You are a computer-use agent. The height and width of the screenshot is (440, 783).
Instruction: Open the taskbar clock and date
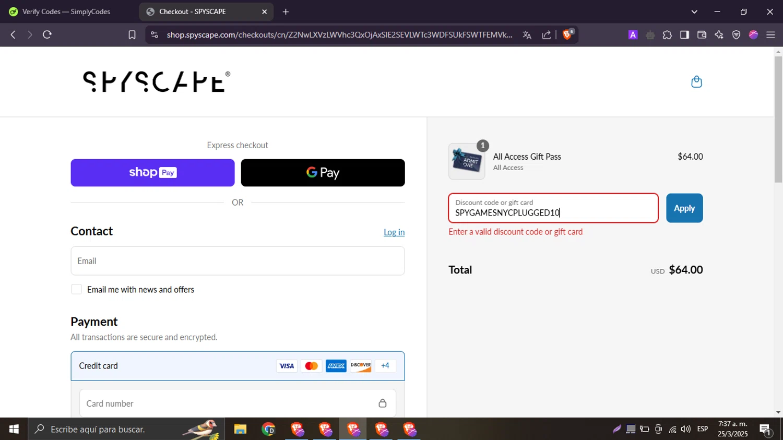click(732, 429)
